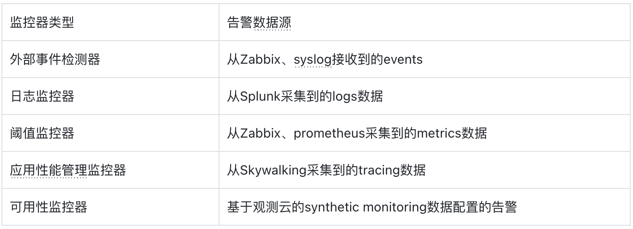The image size is (633, 229).
Task: Select the 日志监控器 cell
Action: [x=110, y=96]
